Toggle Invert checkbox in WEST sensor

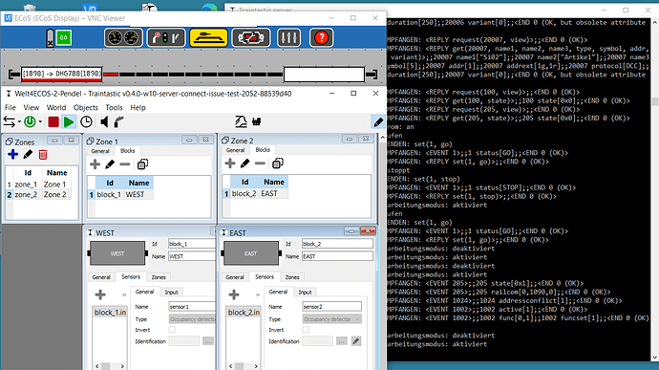(x=172, y=330)
